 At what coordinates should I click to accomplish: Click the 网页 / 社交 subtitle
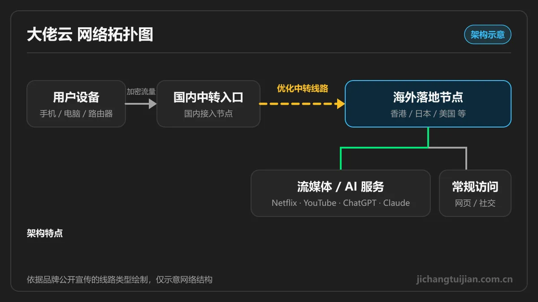pyautogui.click(x=475, y=203)
